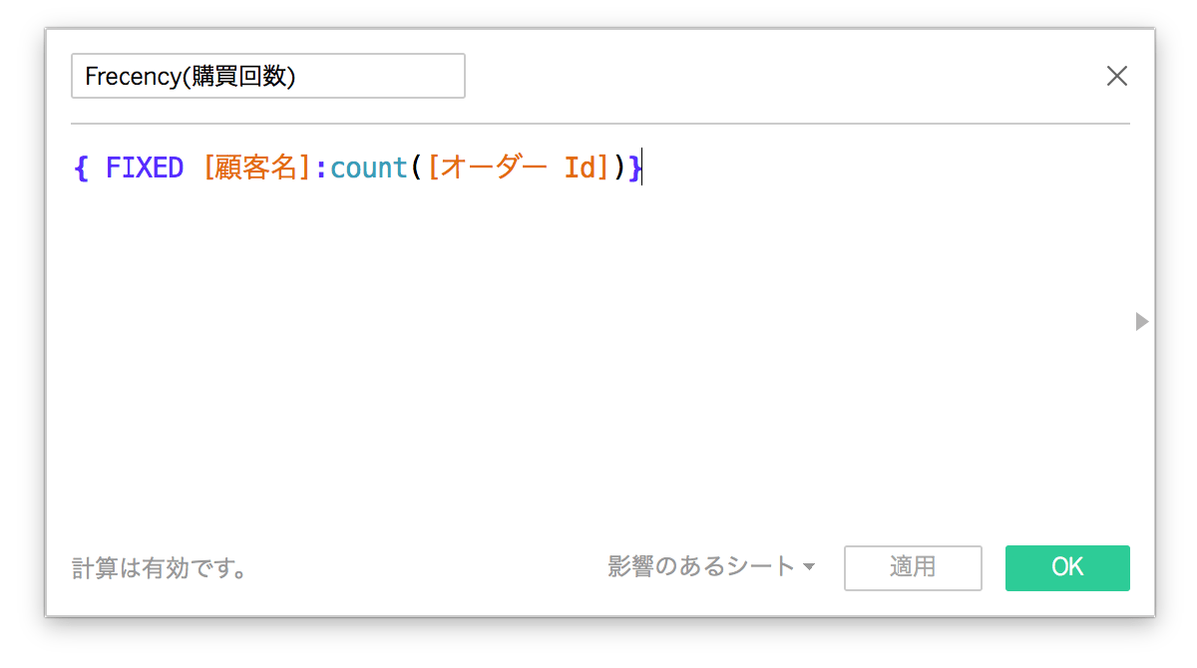Click the 計算は有効です status message
The width and height of the screenshot is (1197, 668).
[160, 568]
